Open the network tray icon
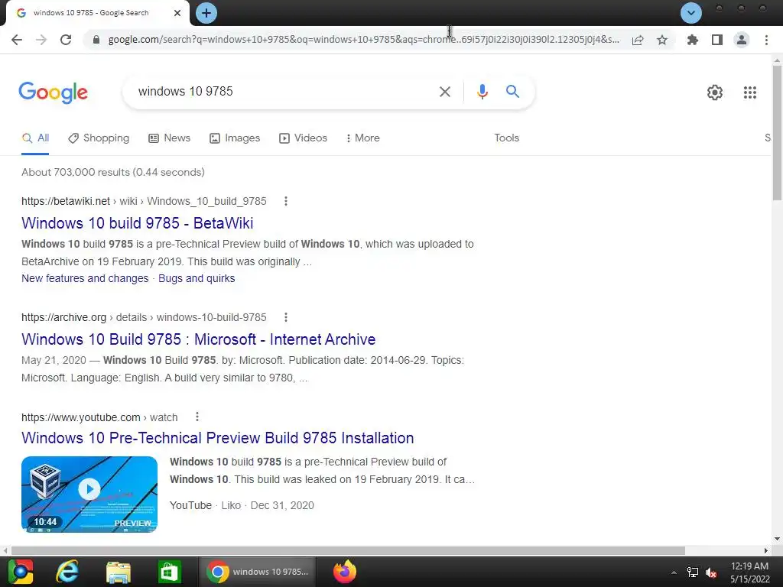 pyautogui.click(x=693, y=572)
